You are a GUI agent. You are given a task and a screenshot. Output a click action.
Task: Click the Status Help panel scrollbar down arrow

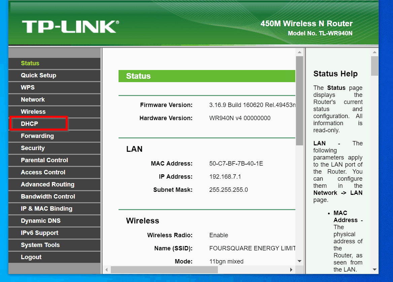(374, 270)
